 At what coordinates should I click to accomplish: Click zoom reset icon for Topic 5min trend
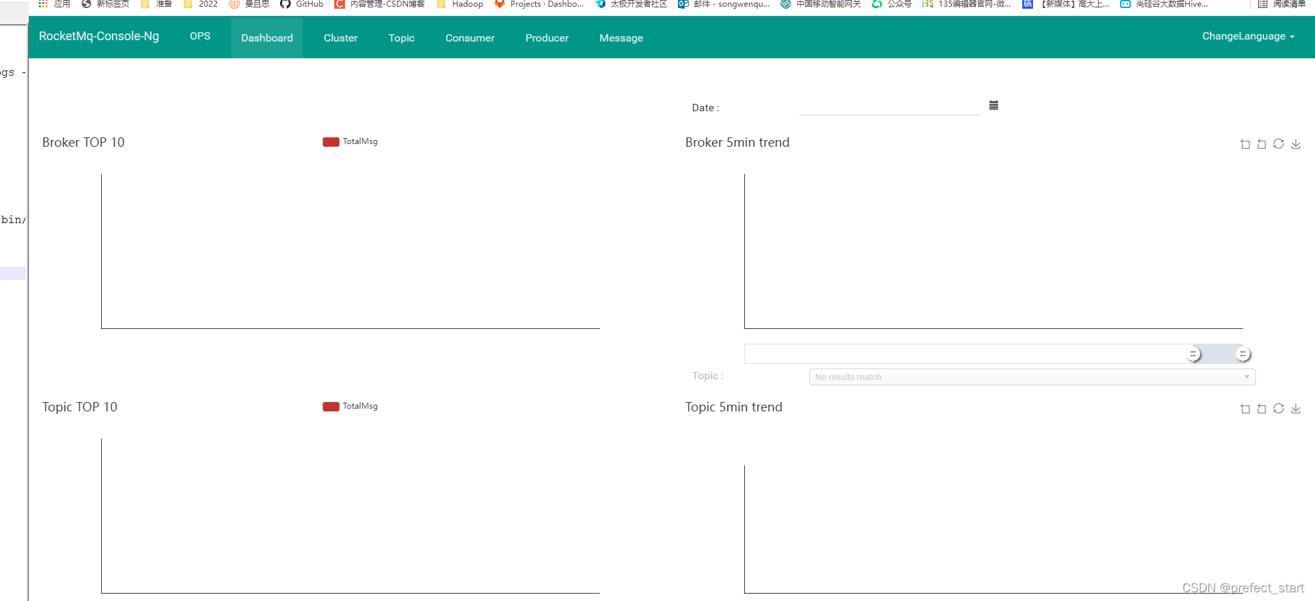click(1261, 409)
